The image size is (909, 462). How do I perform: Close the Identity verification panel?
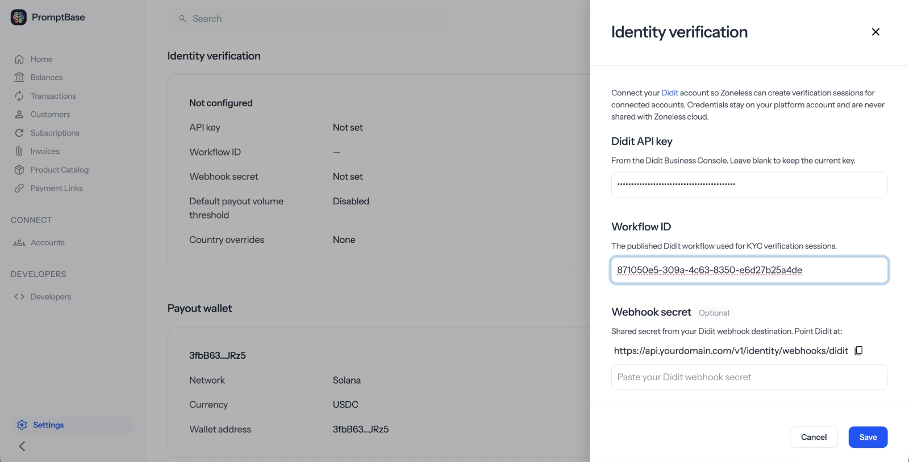pos(875,32)
